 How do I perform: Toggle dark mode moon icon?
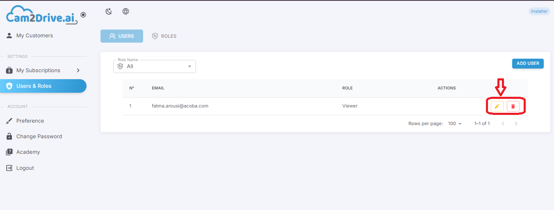click(109, 11)
